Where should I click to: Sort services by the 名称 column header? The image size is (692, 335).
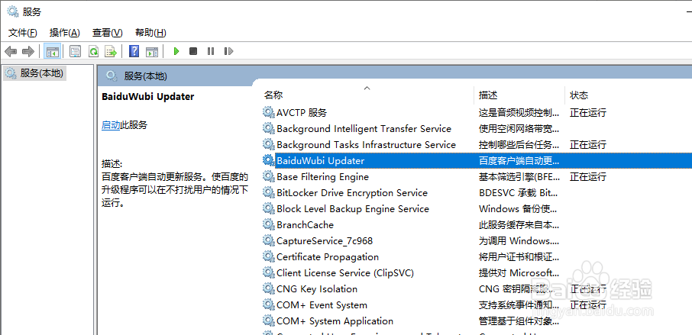273,95
